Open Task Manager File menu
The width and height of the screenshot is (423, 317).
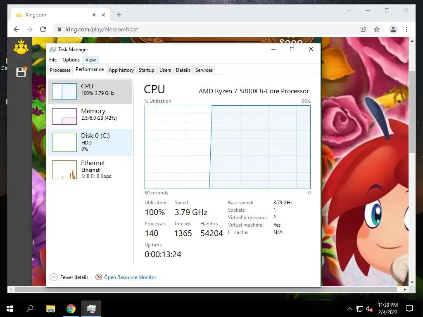tap(53, 60)
